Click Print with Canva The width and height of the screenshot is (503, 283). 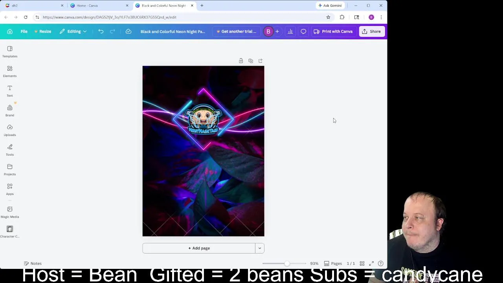coord(333,31)
